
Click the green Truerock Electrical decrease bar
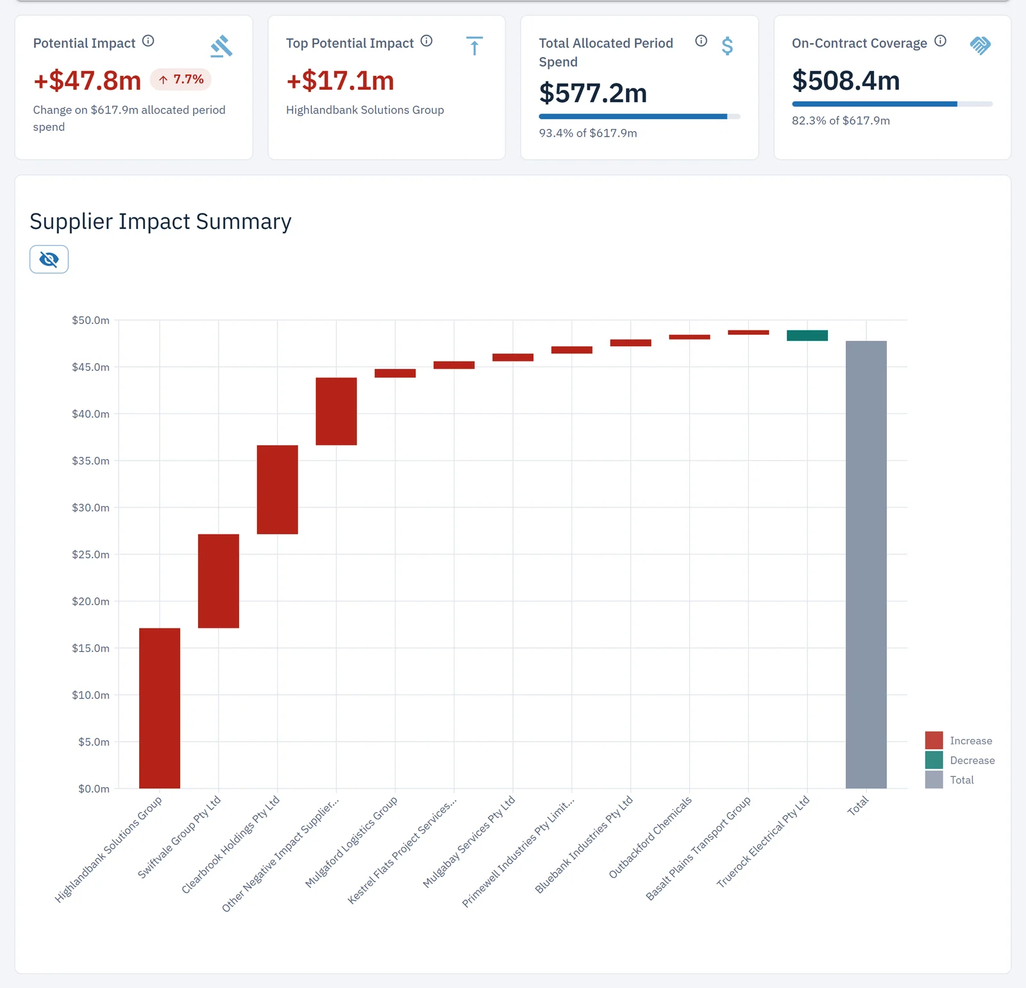click(807, 336)
